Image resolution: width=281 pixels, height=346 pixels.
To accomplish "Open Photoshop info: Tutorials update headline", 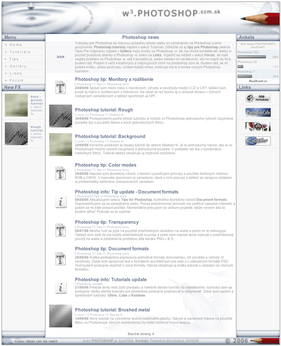I will coord(111,280).
